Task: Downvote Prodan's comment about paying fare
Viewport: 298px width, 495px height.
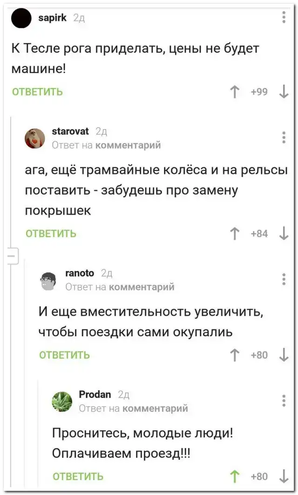Action: click(284, 476)
